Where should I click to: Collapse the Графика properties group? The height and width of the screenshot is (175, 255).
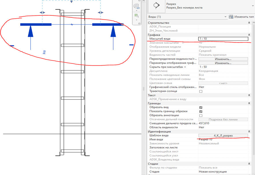click(x=249, y=35)
